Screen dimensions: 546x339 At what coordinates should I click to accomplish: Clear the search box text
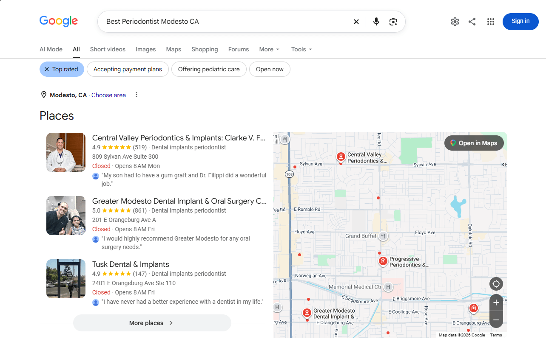(x=356, y=22)
